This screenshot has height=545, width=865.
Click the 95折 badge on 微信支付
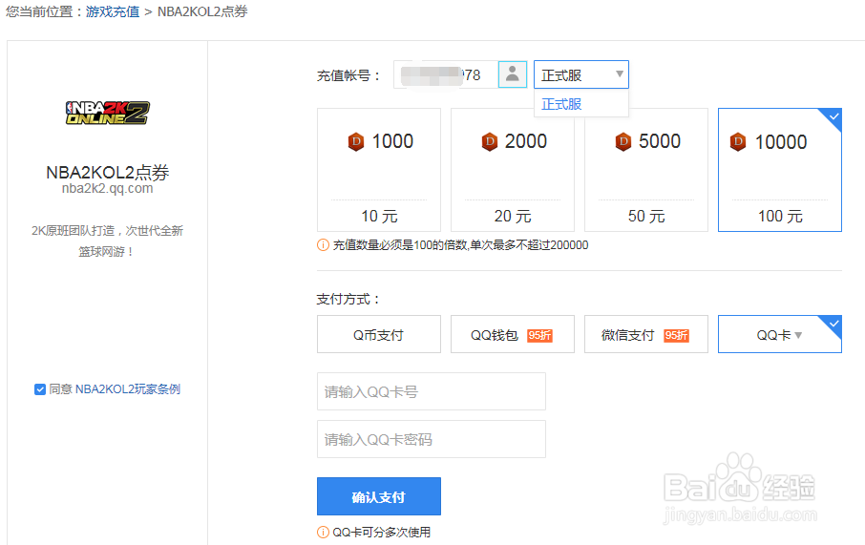(x=676, y=335)
